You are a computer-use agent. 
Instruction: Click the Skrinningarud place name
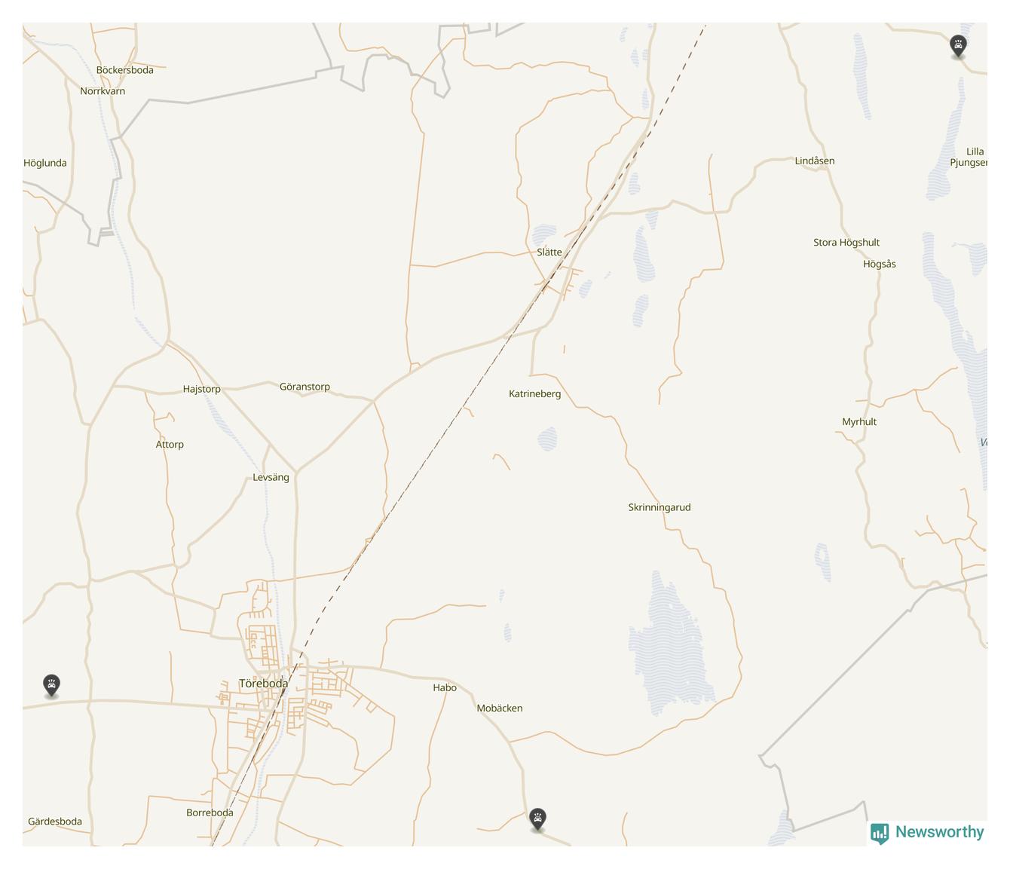point(660,507)
